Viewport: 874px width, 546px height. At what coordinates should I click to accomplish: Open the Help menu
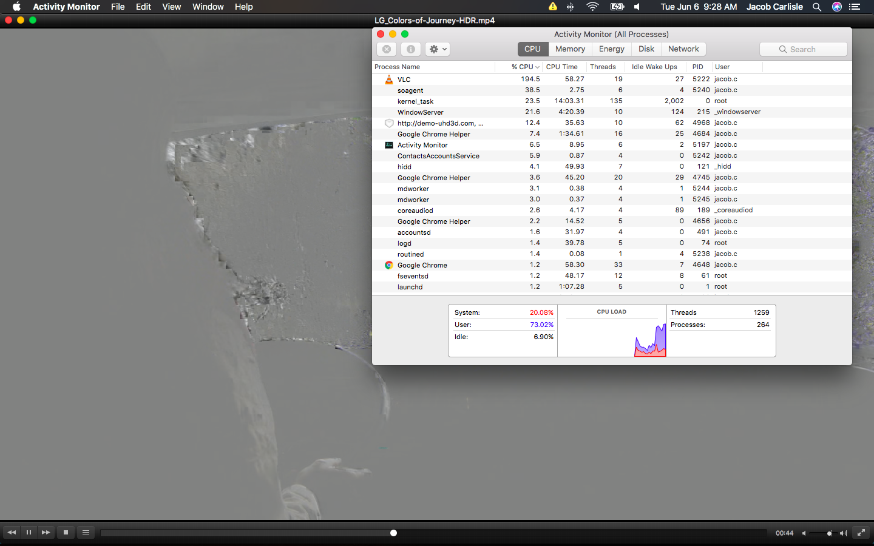coord(243,7)
